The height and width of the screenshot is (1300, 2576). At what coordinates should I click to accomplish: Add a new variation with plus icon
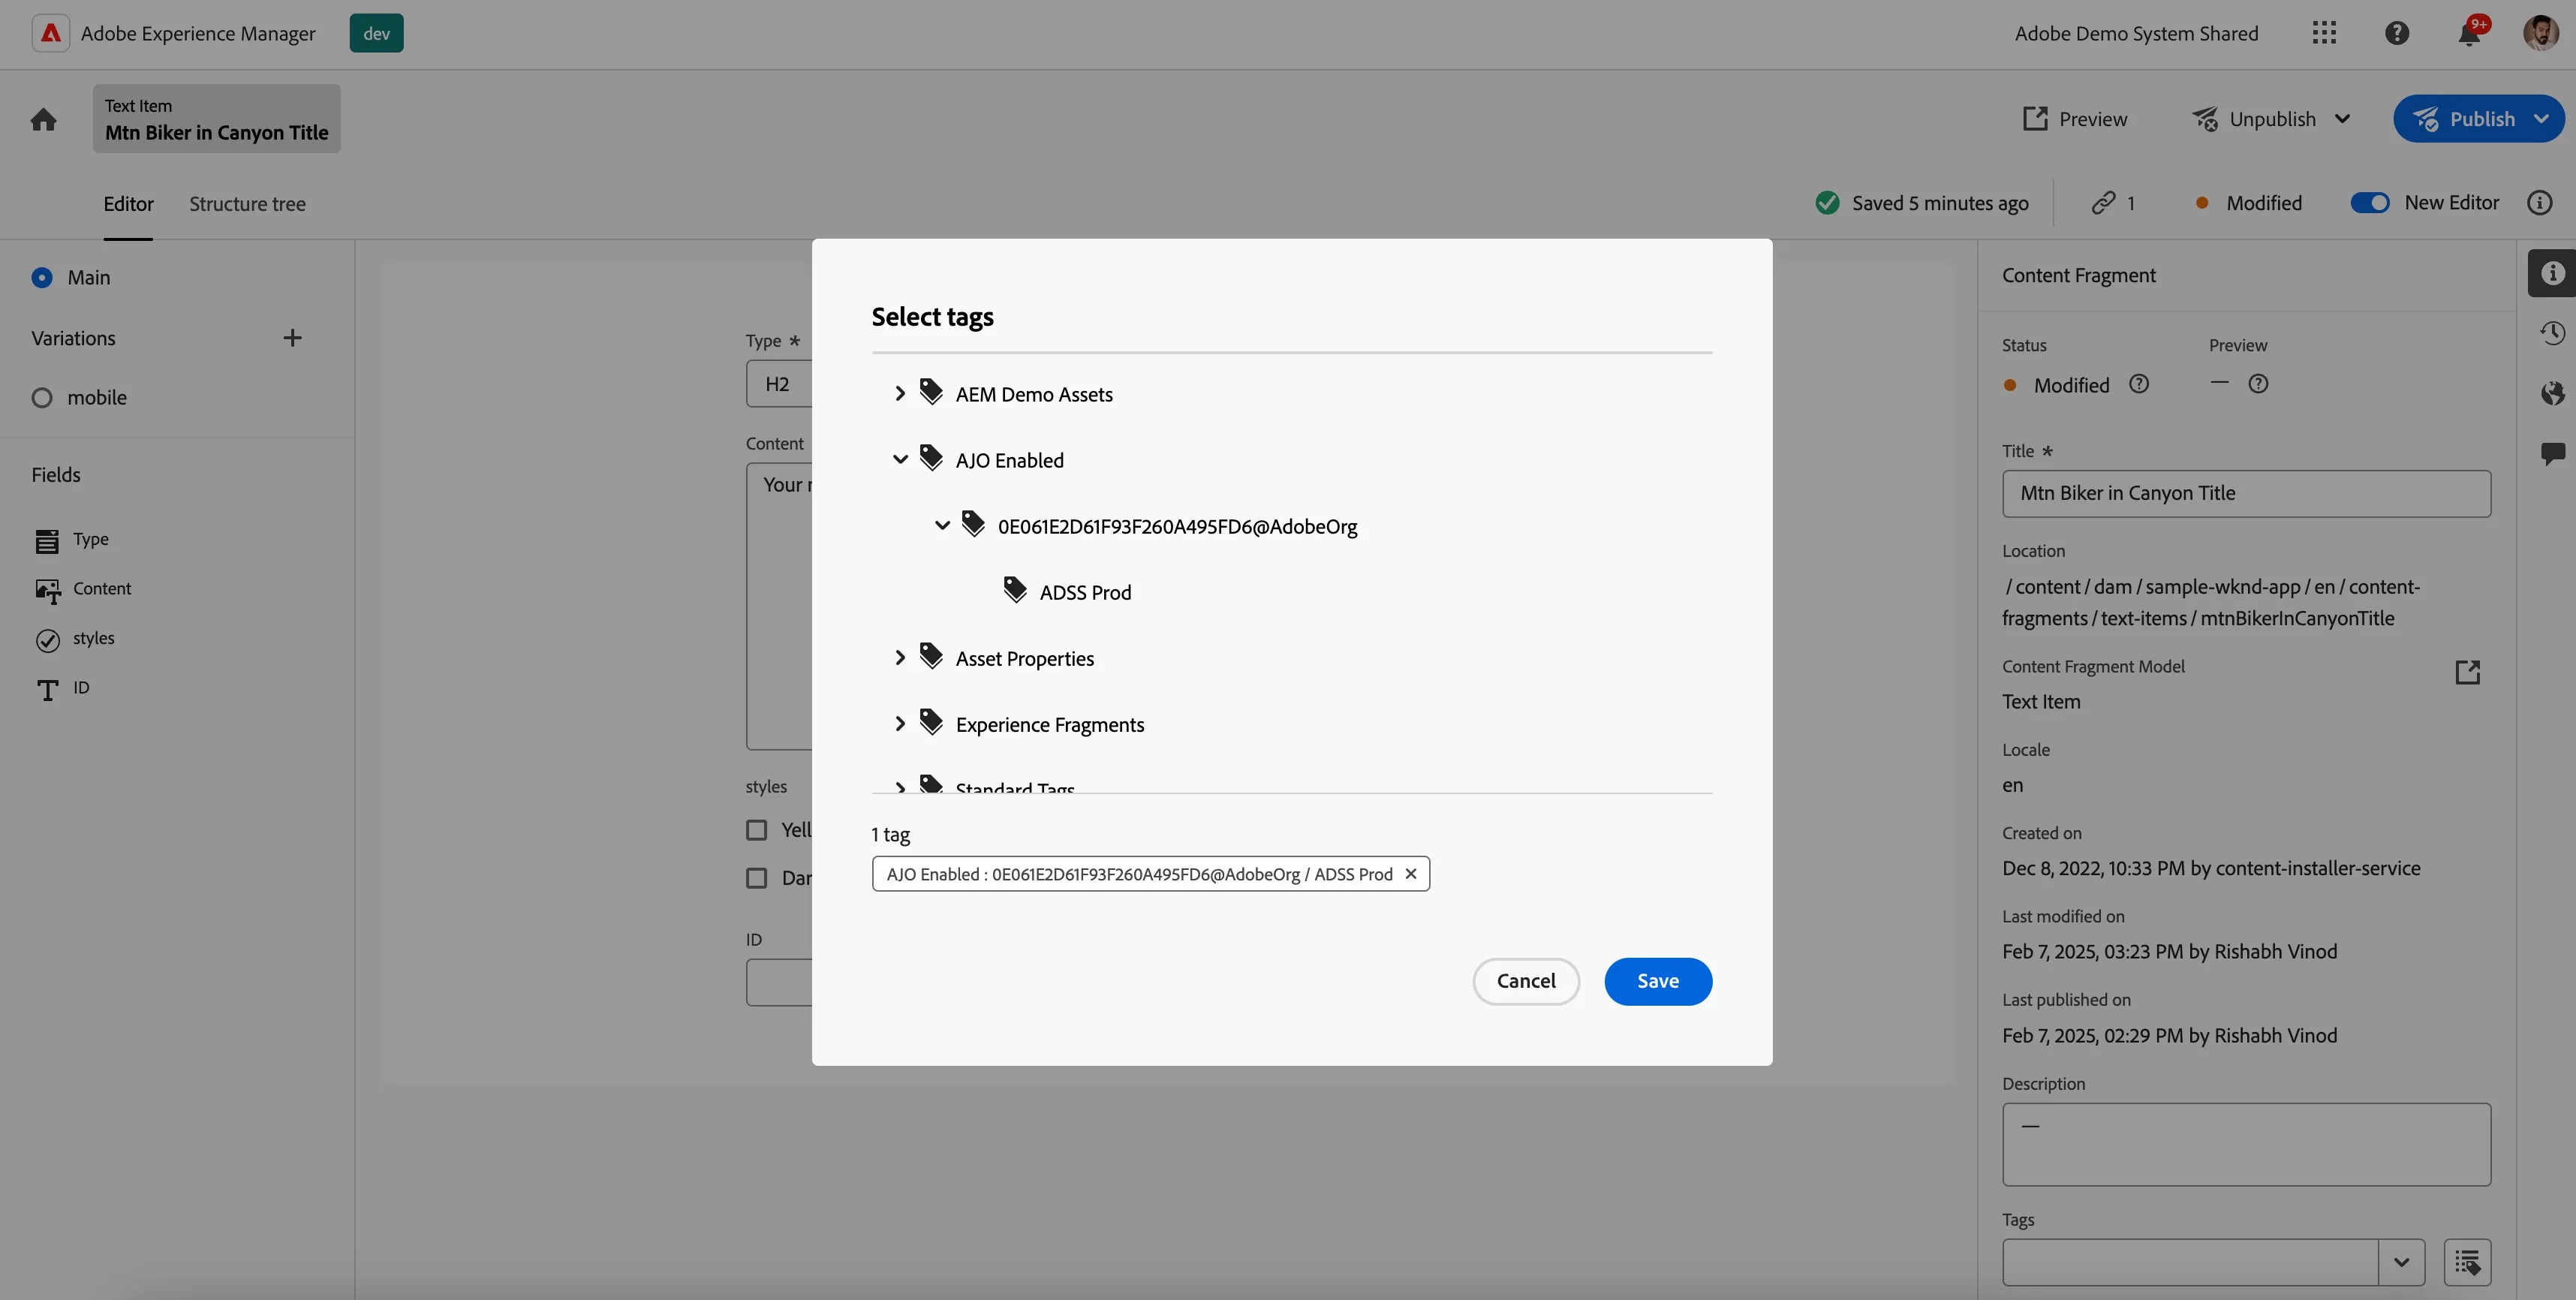292,338
